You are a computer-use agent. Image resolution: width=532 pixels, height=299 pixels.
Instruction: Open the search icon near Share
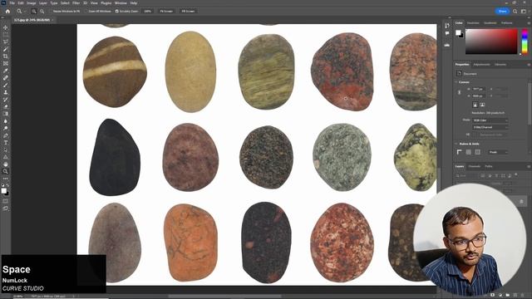(515, 11)
